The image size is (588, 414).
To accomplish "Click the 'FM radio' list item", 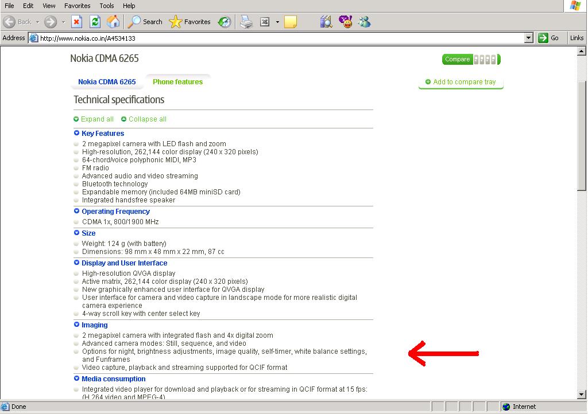I will [x=95, y=167].
